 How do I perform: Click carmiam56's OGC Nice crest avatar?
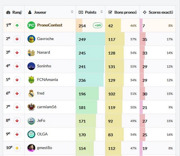(x=31, y=107)
